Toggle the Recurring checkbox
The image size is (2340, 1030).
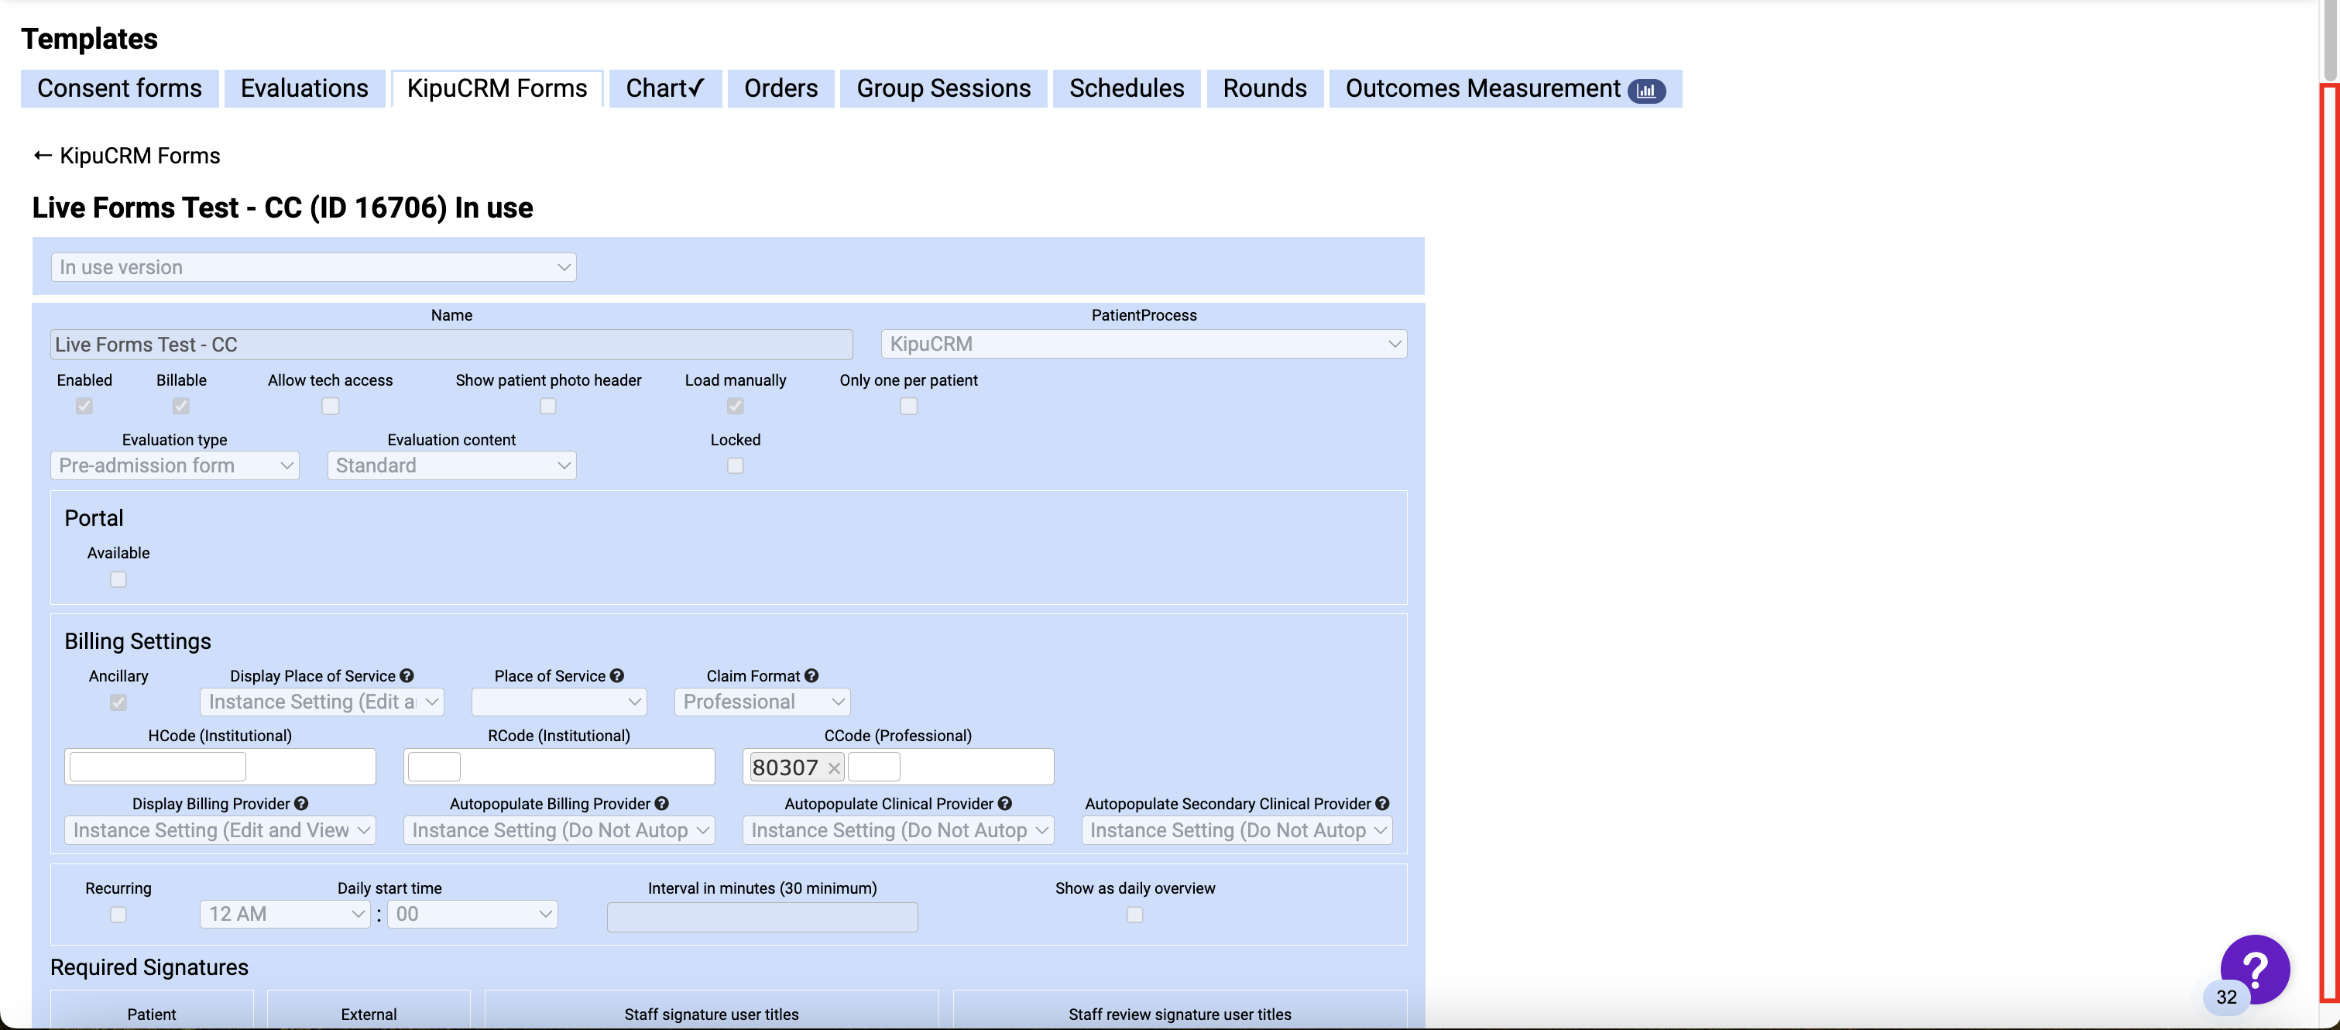coord(118,915)
